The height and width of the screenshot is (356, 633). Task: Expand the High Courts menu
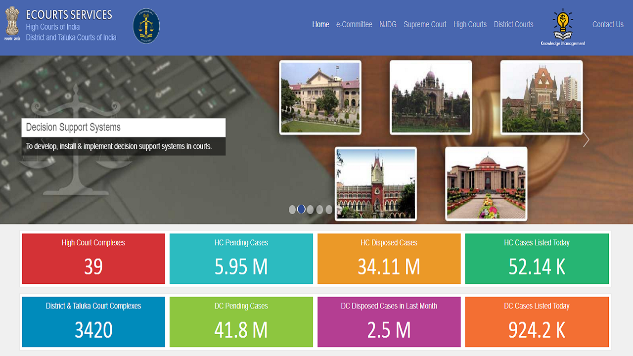point(470,24)
